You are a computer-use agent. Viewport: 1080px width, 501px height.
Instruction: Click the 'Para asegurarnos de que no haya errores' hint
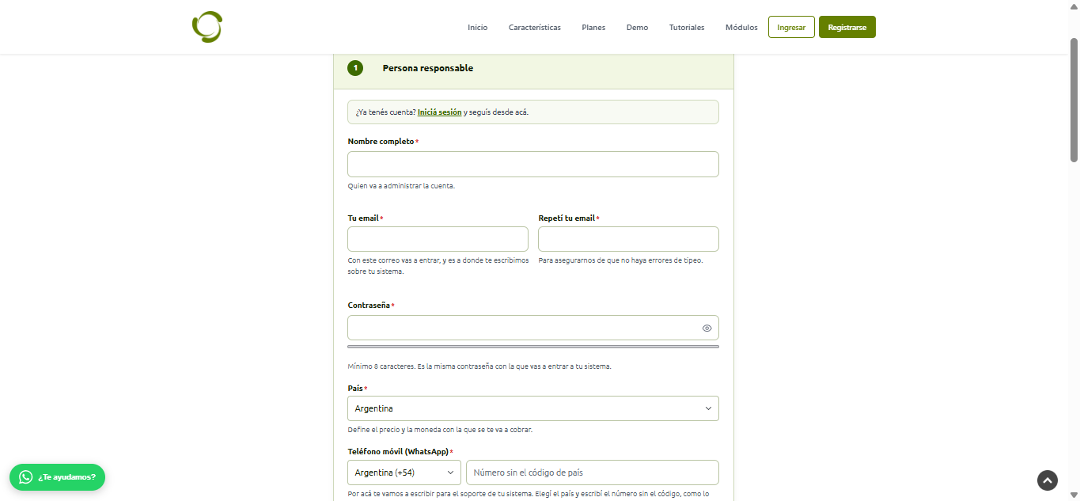(x=620, y=260)
